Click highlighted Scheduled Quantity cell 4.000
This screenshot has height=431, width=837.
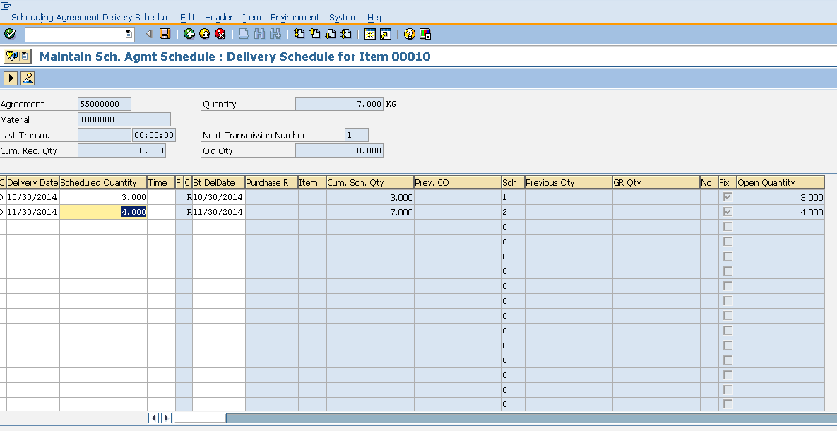point(103,212)
